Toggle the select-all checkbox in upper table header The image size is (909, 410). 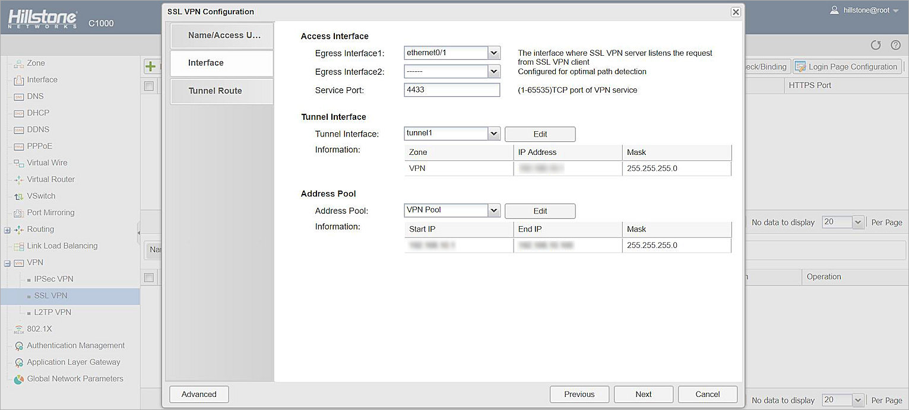point(149,87)
